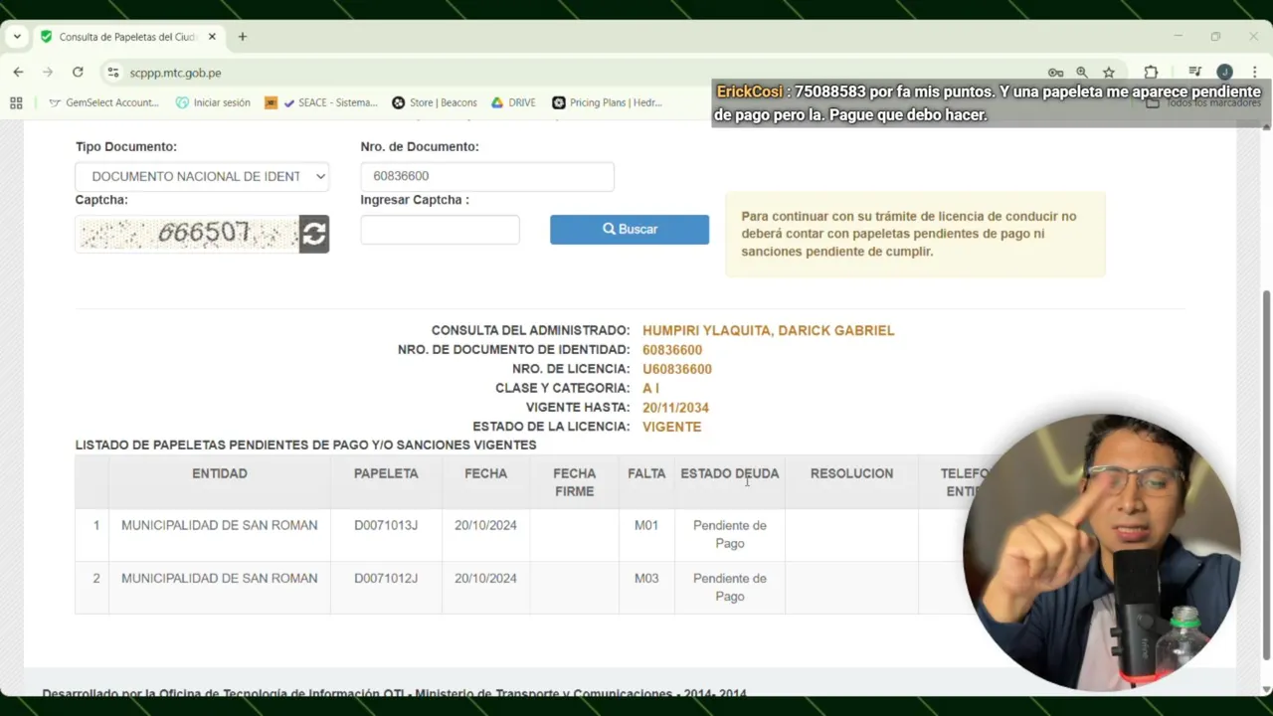Screen dimensions: 1273x716
Task: Expand the Tipo Documento dropdown
Action: tap(202, 176)
